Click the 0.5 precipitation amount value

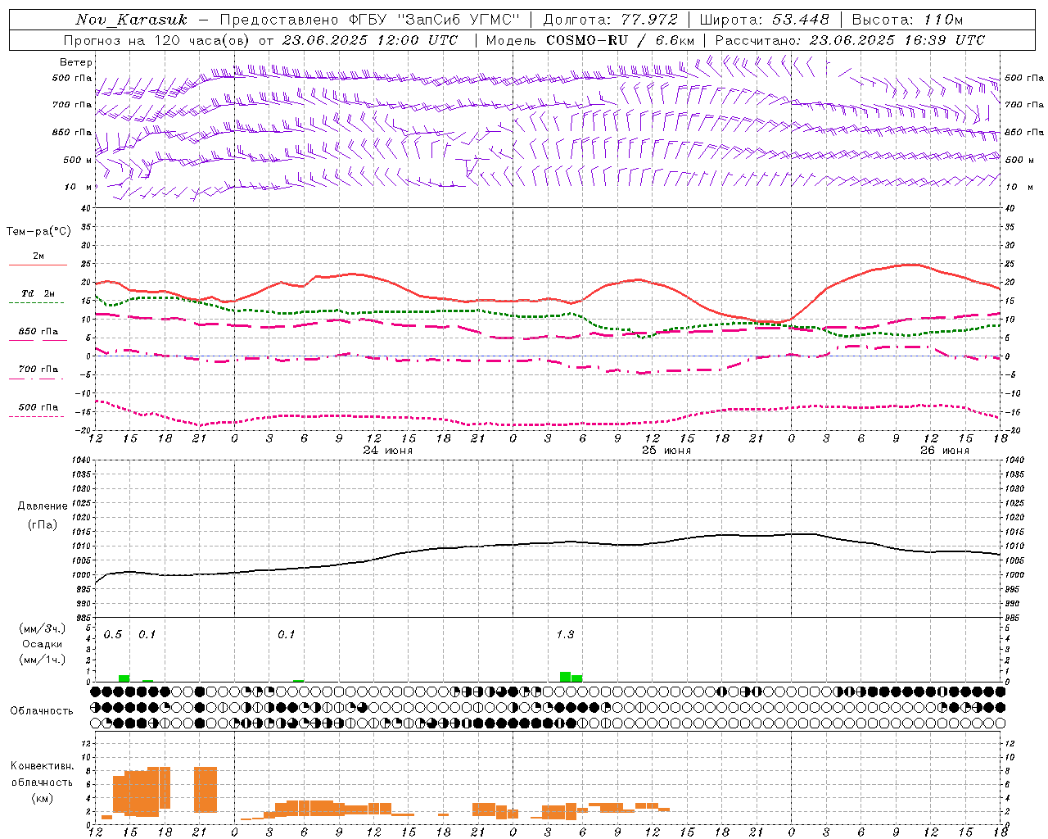tap(113, 635)
